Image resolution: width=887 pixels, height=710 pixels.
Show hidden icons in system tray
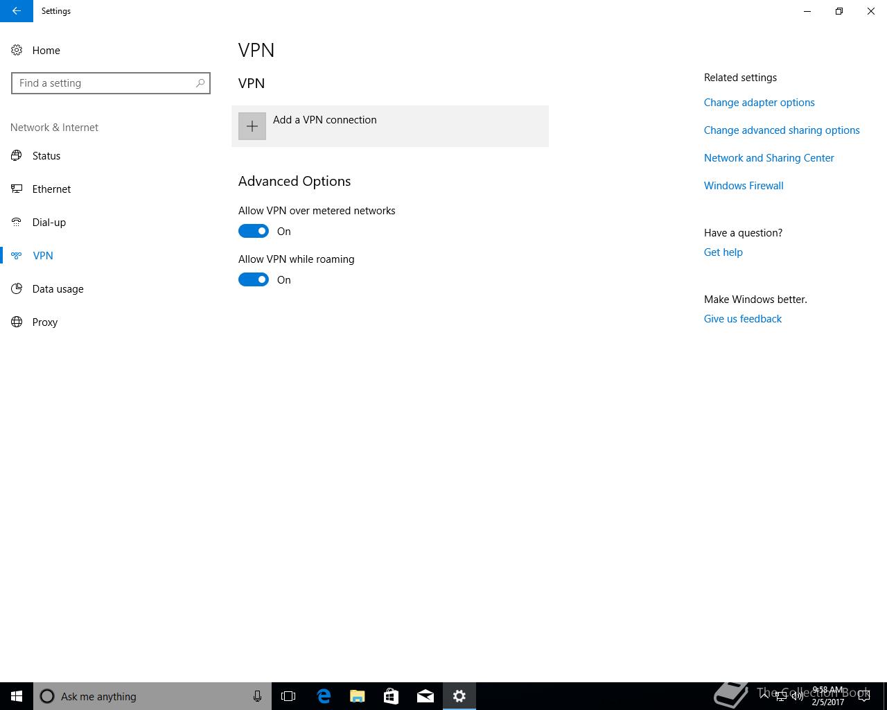[764, 696]
